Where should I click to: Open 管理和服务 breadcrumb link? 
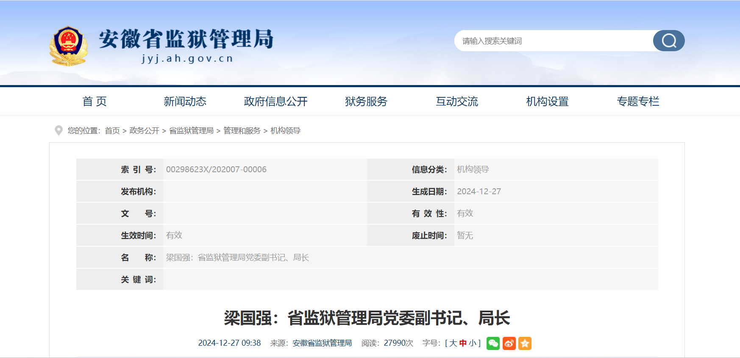point(242,131)
